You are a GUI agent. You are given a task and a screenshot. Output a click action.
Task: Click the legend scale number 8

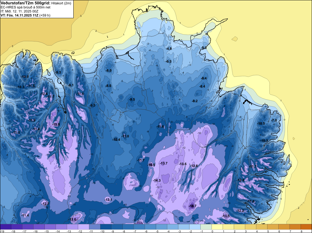301,231
